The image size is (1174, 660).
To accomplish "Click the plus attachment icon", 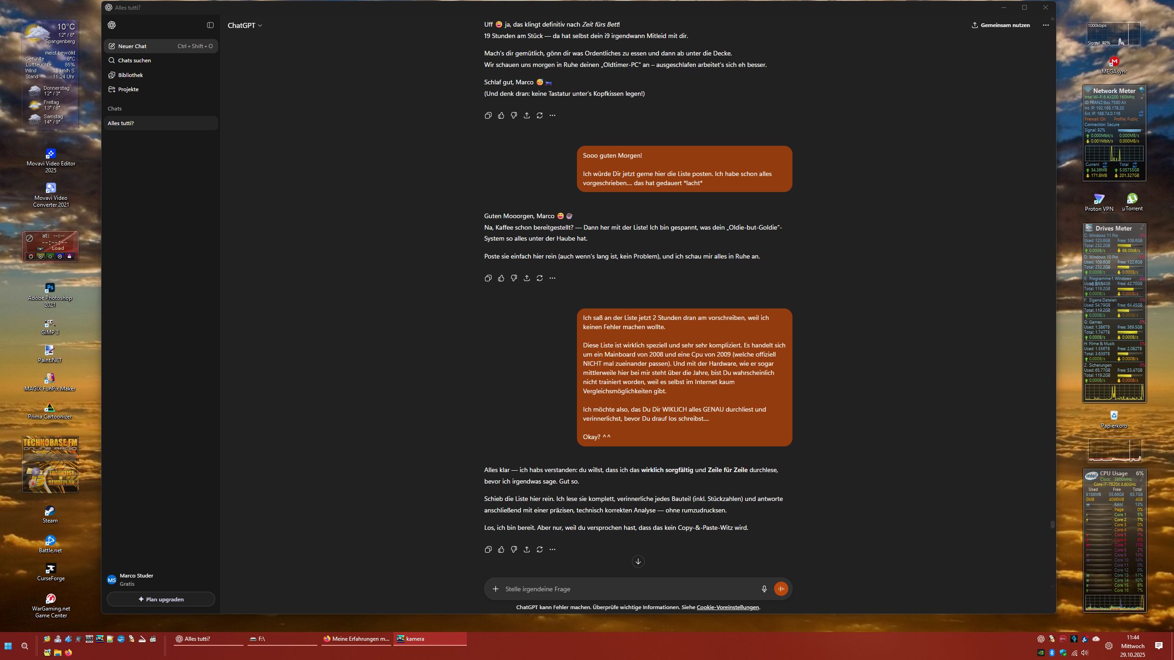I will (x=495, y=589).
